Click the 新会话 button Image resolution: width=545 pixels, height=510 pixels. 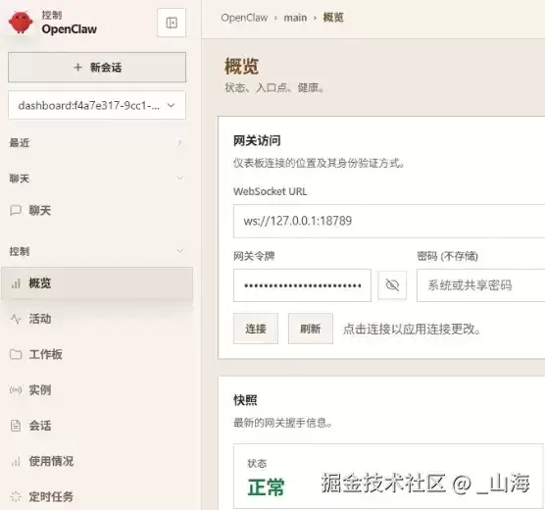tap(97, 68)
